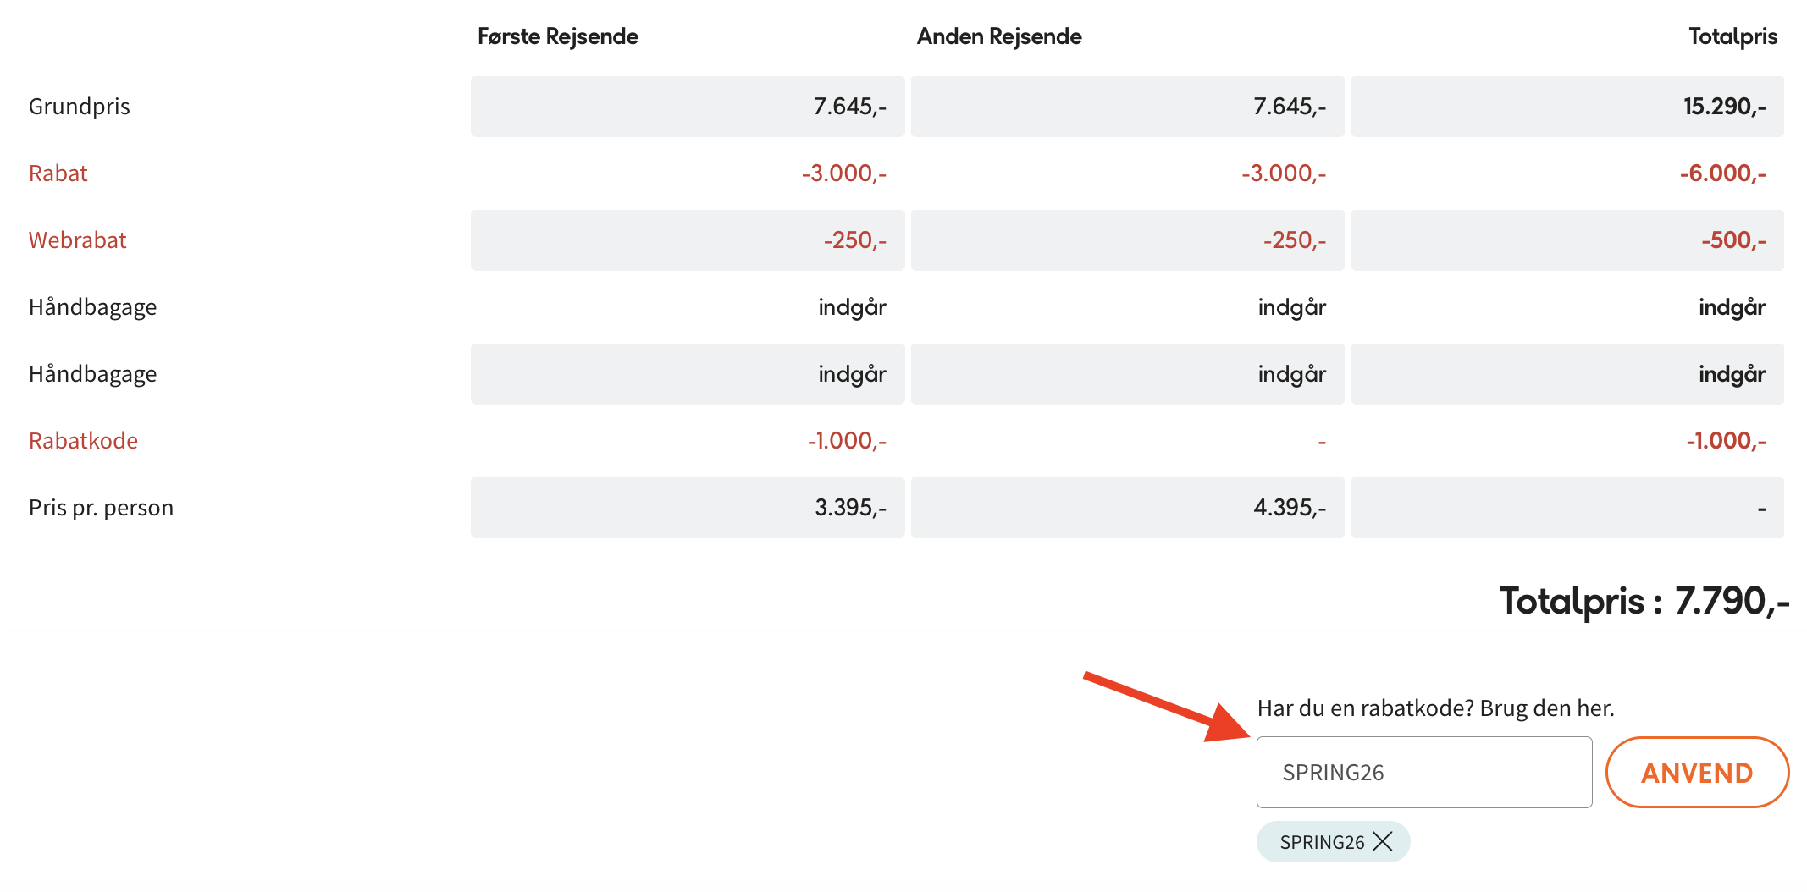Image resolution: width=1807 pixels, height=892 pixels.
Task: Click the Totalpris column header
Action: pos(1732,36)
